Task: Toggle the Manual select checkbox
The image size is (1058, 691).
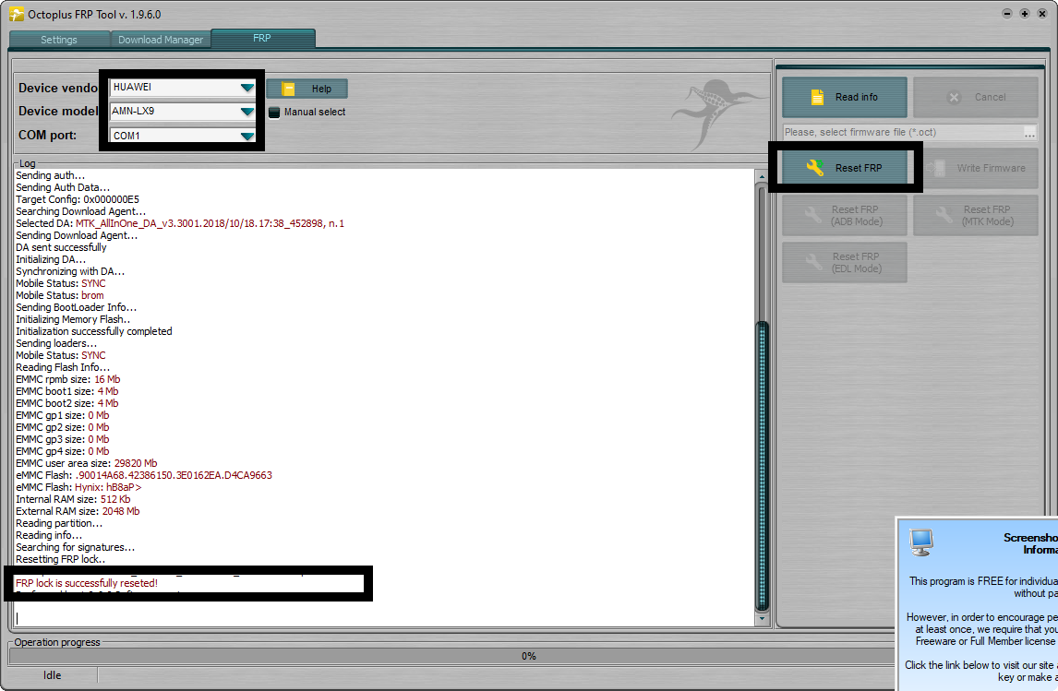Action: [x=274, y=112]
